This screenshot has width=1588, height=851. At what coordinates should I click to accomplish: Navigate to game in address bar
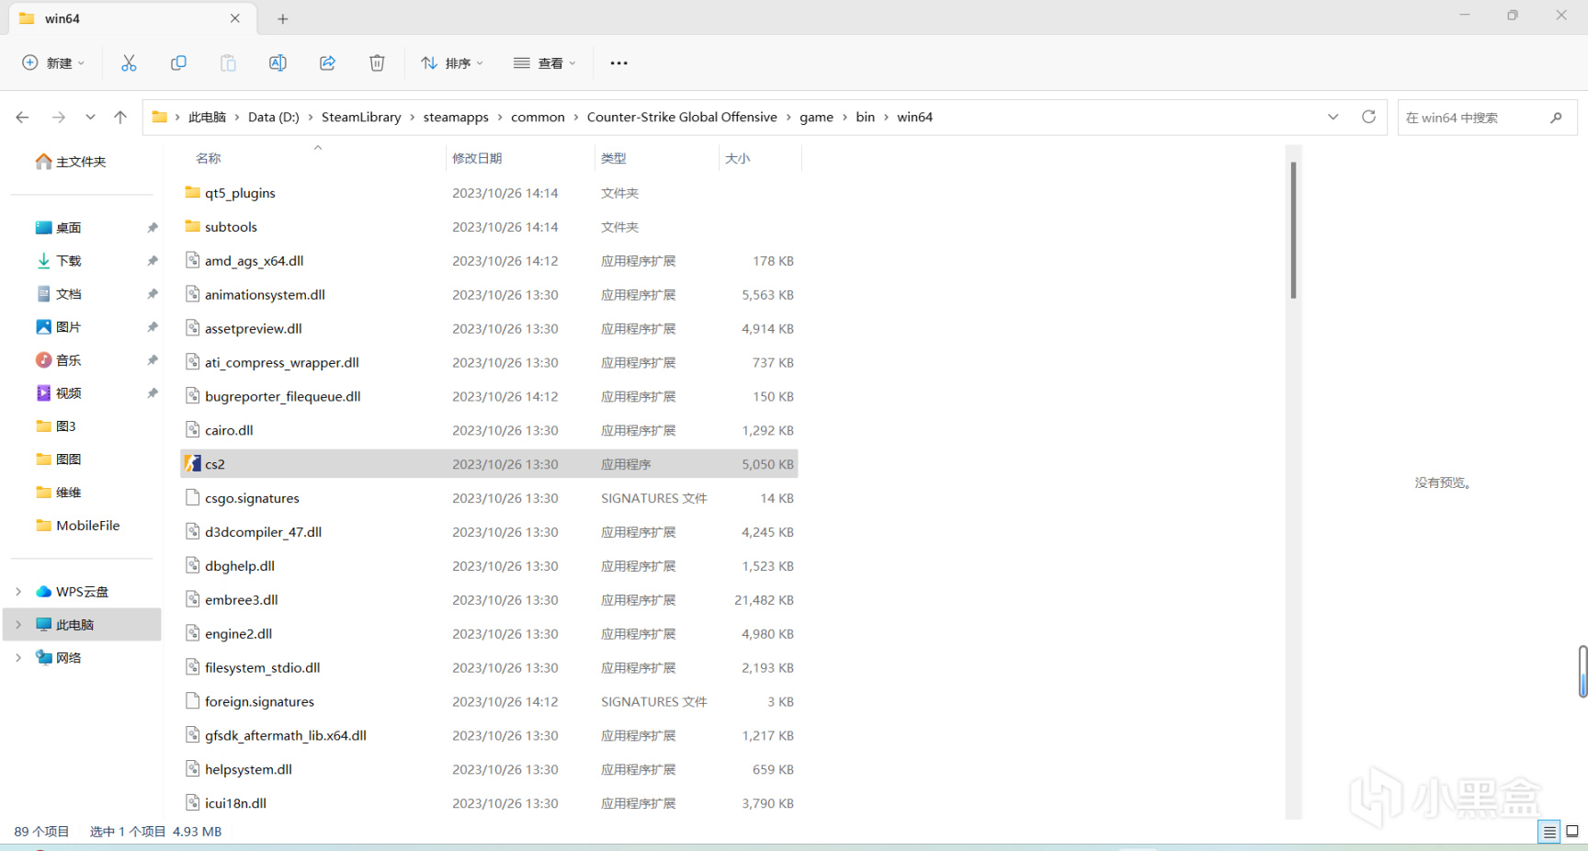pos(816,117)
